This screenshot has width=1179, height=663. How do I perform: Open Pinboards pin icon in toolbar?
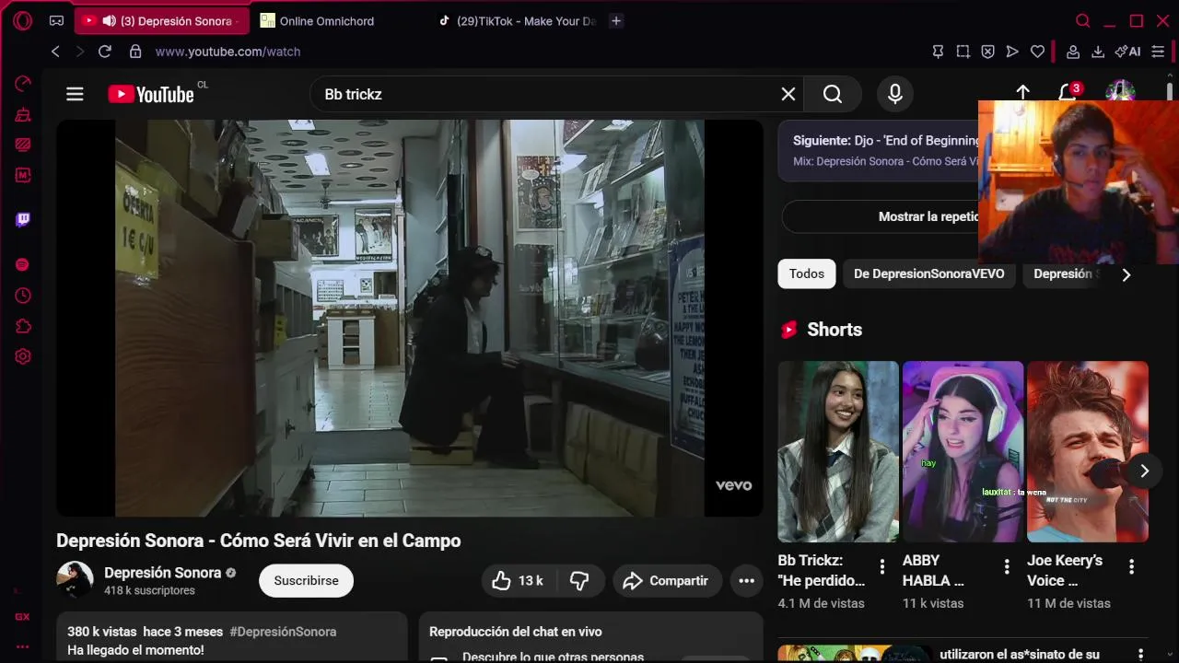938,52
